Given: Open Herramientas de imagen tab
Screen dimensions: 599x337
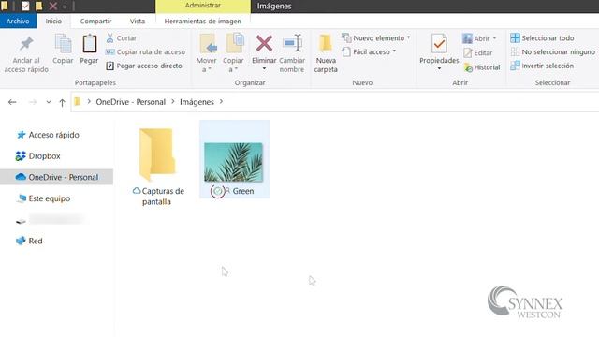Looking at the screenshot, I should pos(203,21).
